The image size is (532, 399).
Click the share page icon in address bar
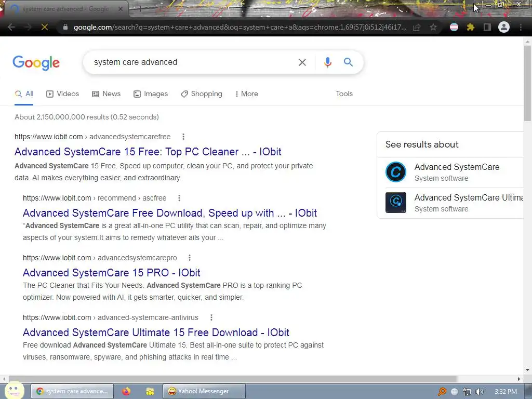[x=417, y=27]
